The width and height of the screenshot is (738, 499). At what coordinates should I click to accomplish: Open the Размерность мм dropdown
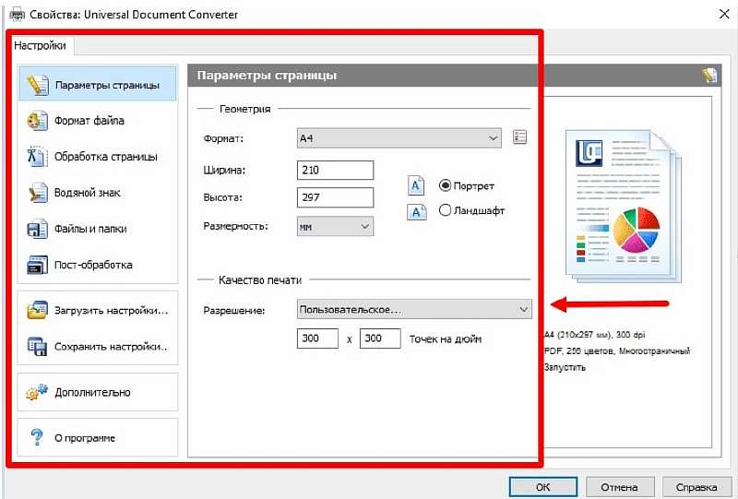click(335, 226)
